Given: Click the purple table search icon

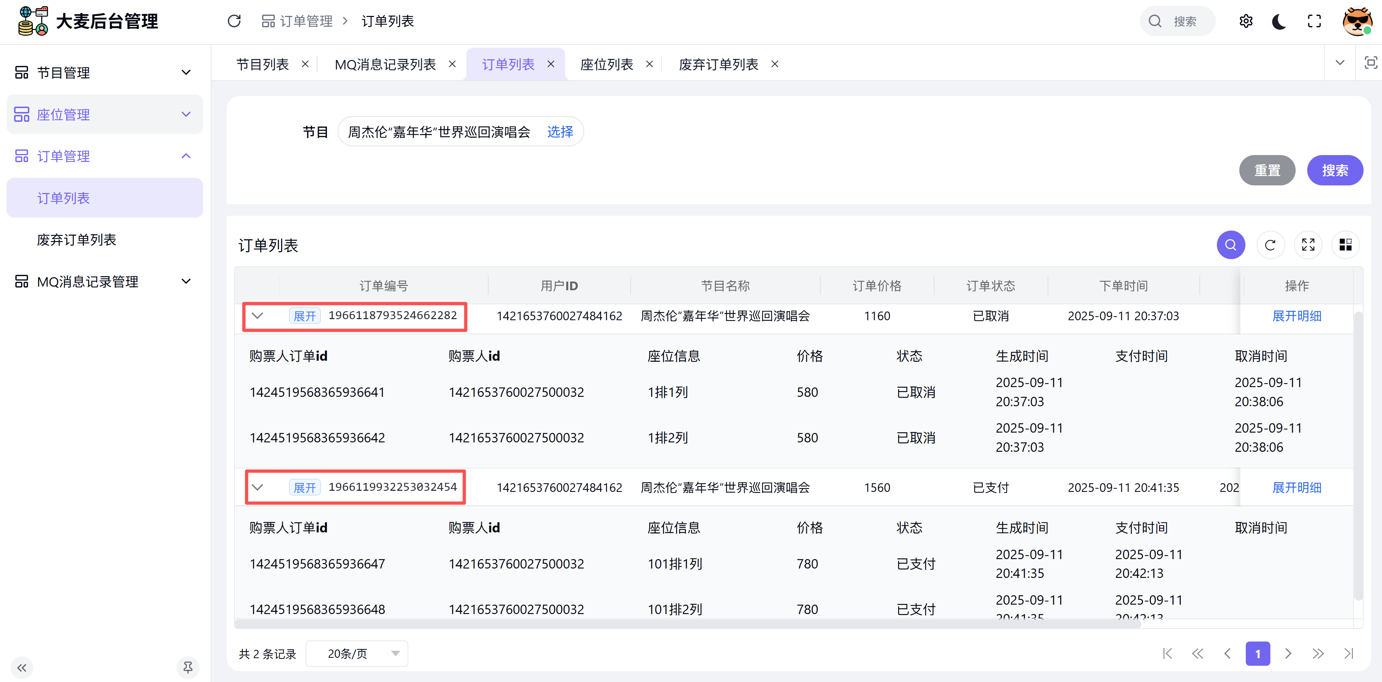Looking at the screenshot, I should 1230,245.
